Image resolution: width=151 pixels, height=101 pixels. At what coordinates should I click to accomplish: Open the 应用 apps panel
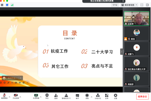click(107, 96)
